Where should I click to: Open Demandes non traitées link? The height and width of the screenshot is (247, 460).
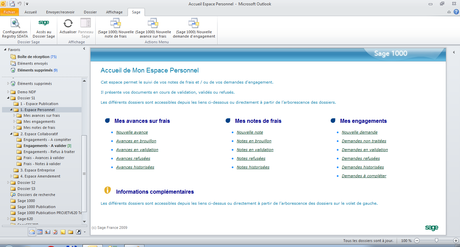tap(364, 141)
